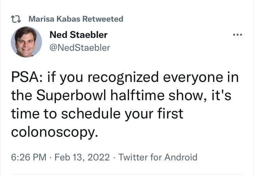254x177 pixels.
Task: Click the divider line below the timestamp
Action: [x=127, y=175]
